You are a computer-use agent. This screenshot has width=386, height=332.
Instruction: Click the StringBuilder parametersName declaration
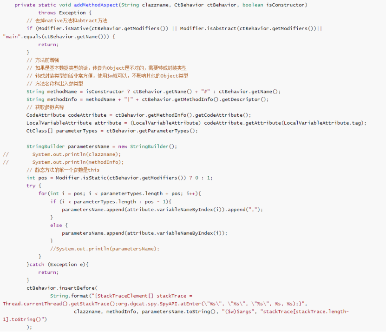[102, 146]
